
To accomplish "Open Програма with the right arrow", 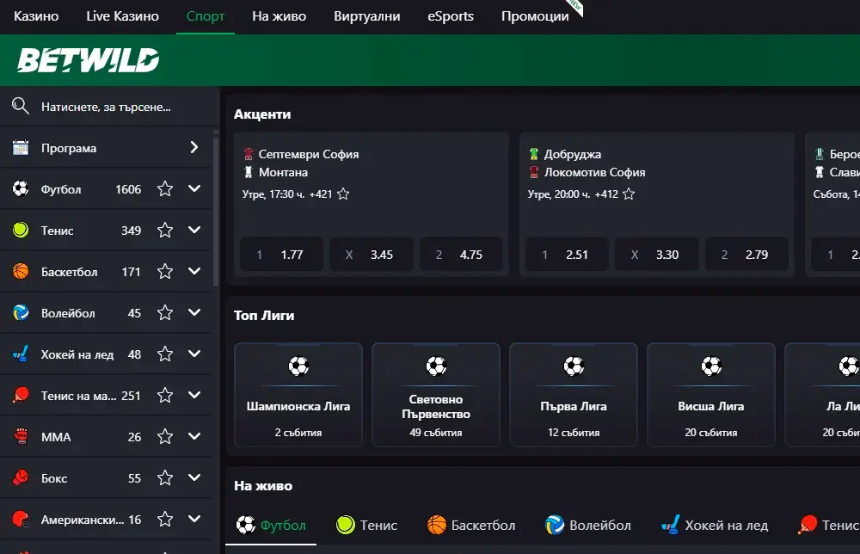I will [x=194, y=147].
